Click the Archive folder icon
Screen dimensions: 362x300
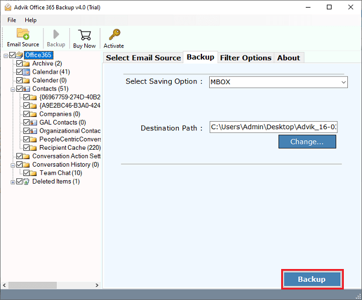(x=26, y=64)
